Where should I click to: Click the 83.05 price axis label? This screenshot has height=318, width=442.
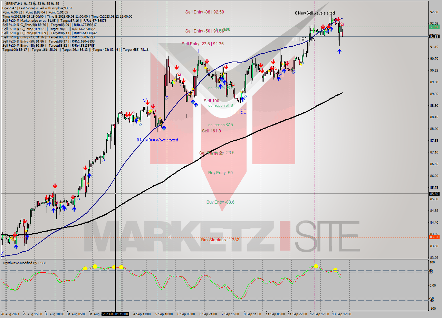pos(434,258)
